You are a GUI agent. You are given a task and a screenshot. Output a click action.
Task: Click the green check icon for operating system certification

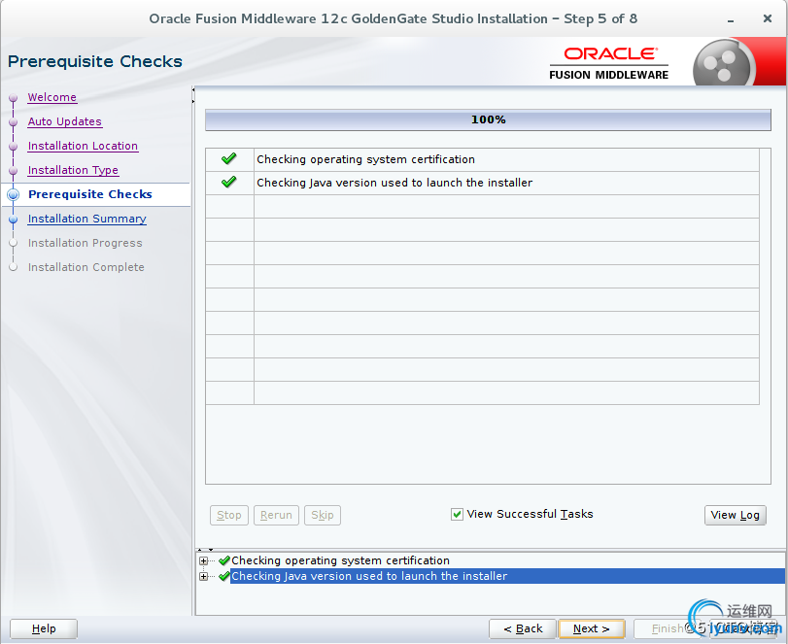tap(228, 158)
